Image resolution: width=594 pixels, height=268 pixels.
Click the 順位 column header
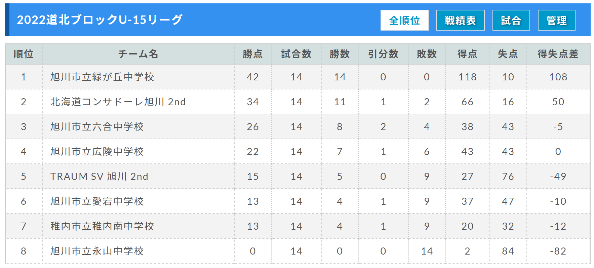click(24, 54)
